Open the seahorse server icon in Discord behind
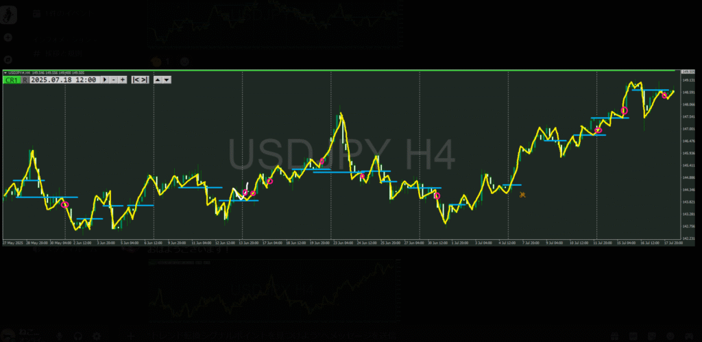Image resolution: width=702 pixels, height=342 pixels. (x=8, y=14)
